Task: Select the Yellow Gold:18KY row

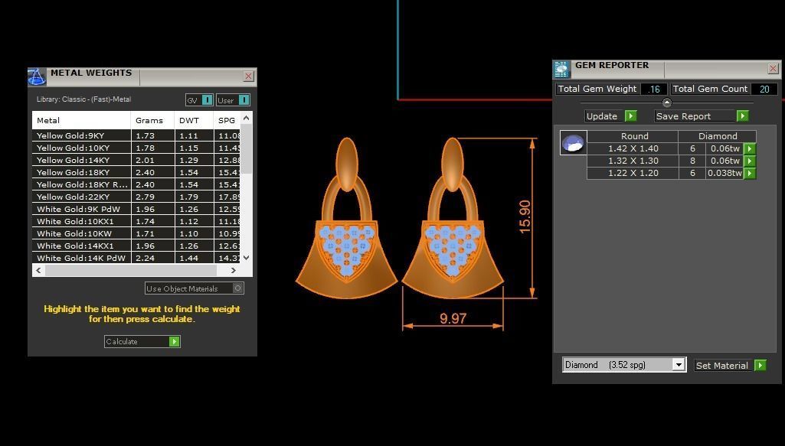Action: pos(136,172)
